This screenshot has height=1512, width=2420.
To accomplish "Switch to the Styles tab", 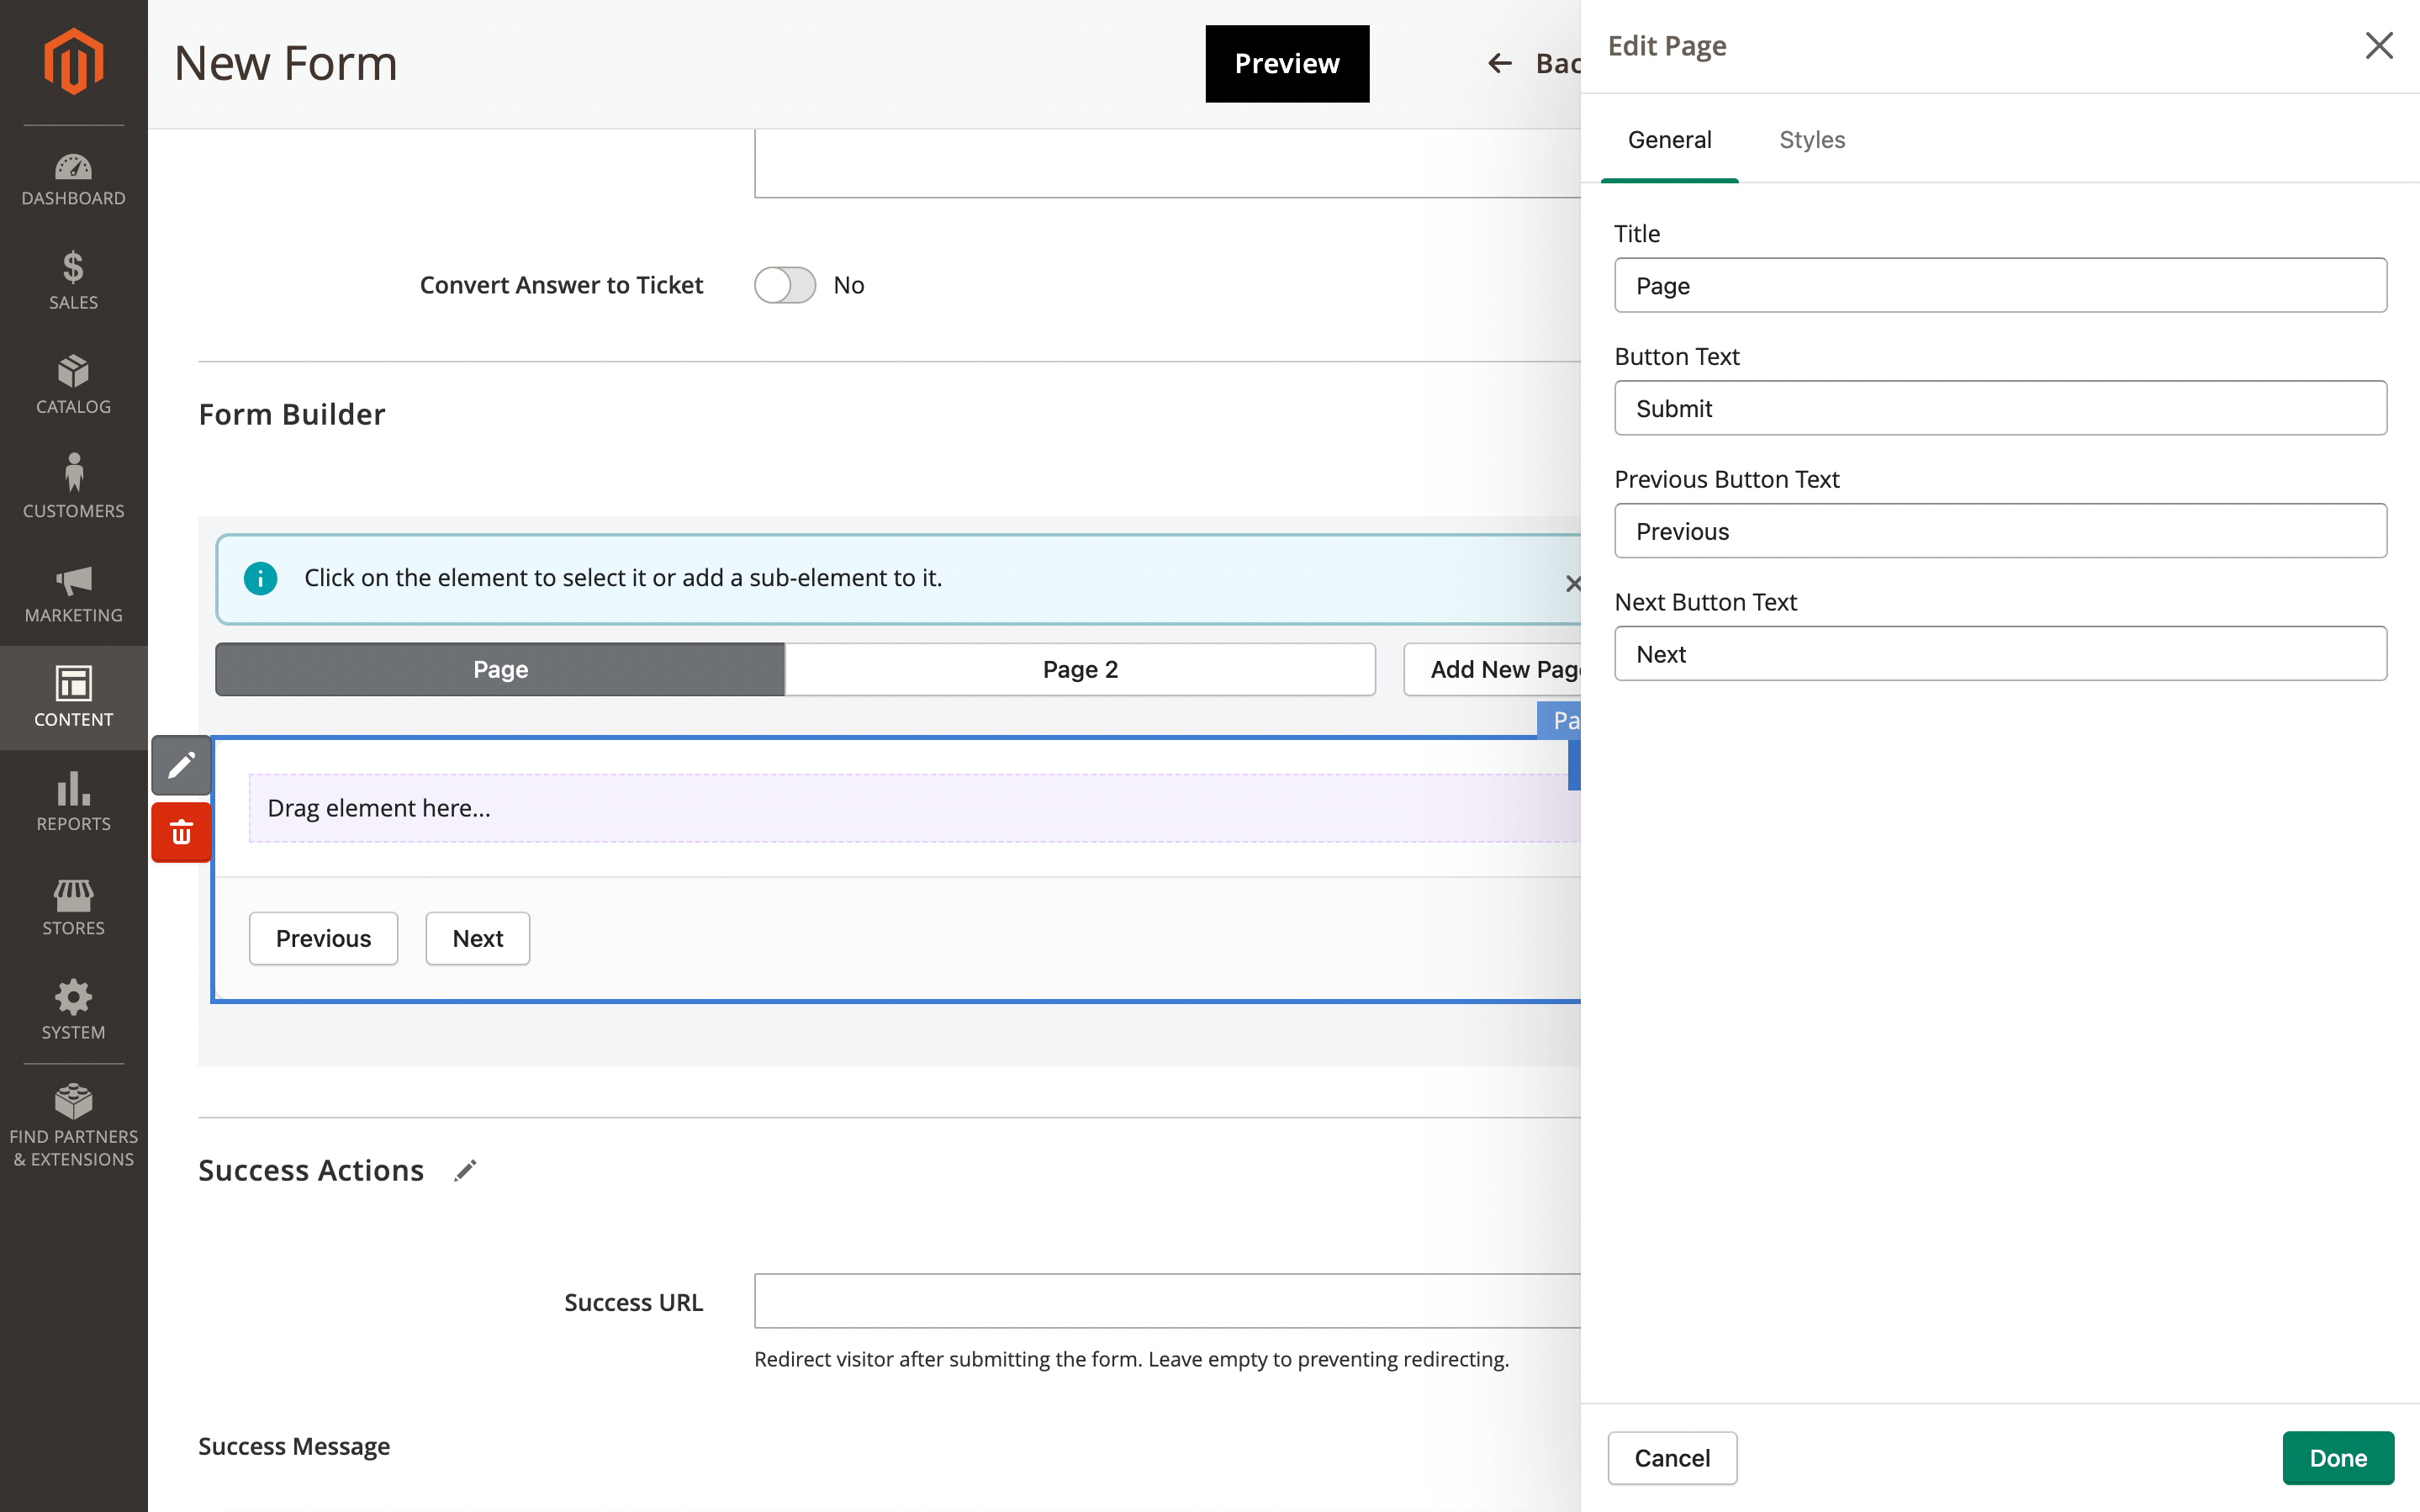I will (x=1811, y=140).
